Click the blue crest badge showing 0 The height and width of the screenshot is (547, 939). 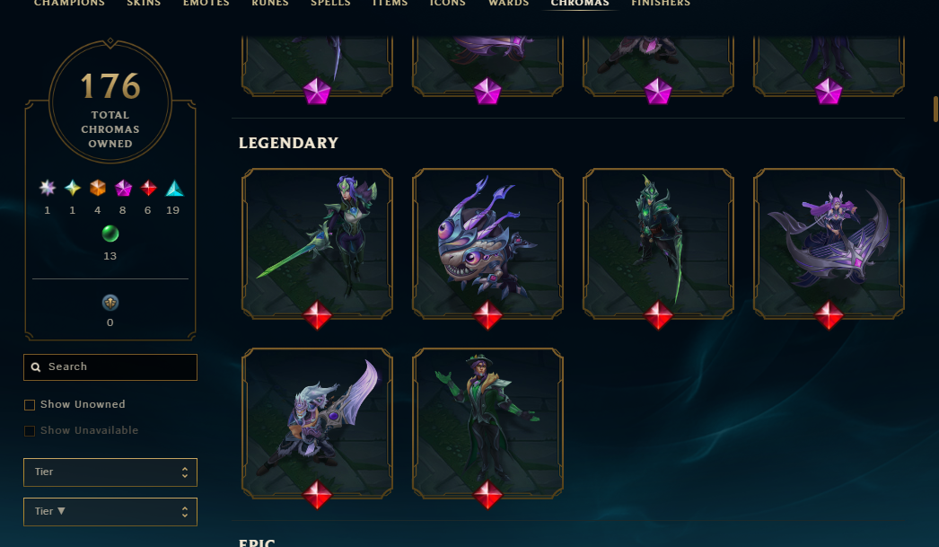(x=110, y=303)
